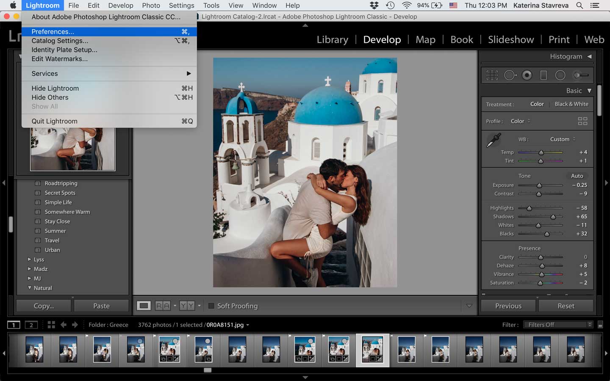Open toolbar content dropdown triangle
This screenshot has height=381, width=610.
coord(469,306)
